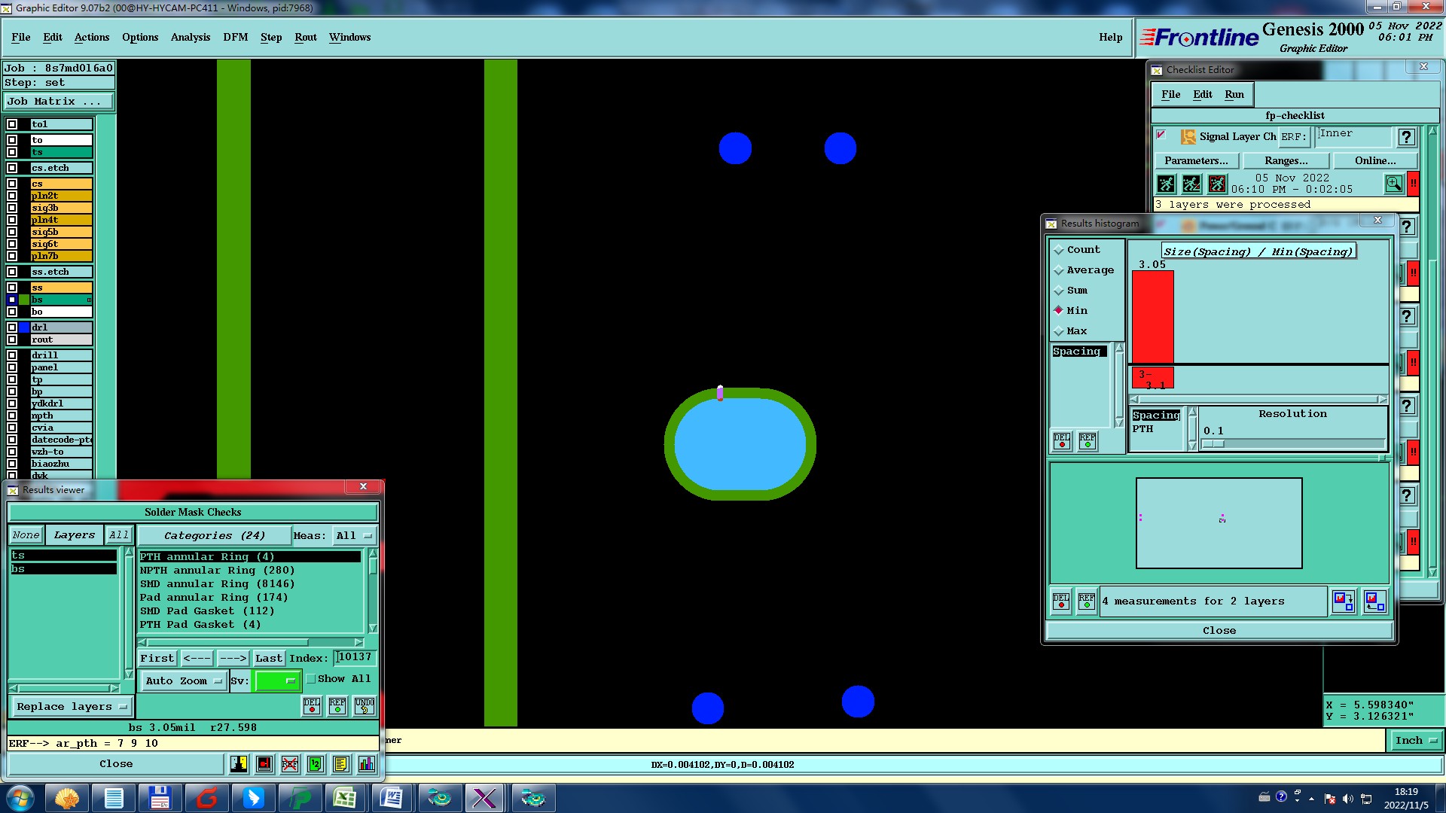Open Excel from the Windows taskbar
Screen dimensions: 1446x813
pyautogui.click(x=345, y=798)
